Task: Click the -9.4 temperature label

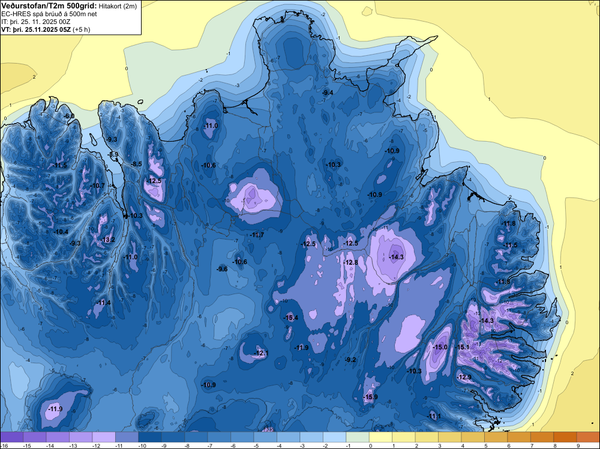Action: [x=328, y=92]
